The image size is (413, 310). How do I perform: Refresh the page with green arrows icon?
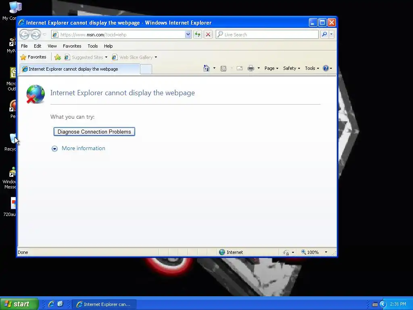pos(198,35)
